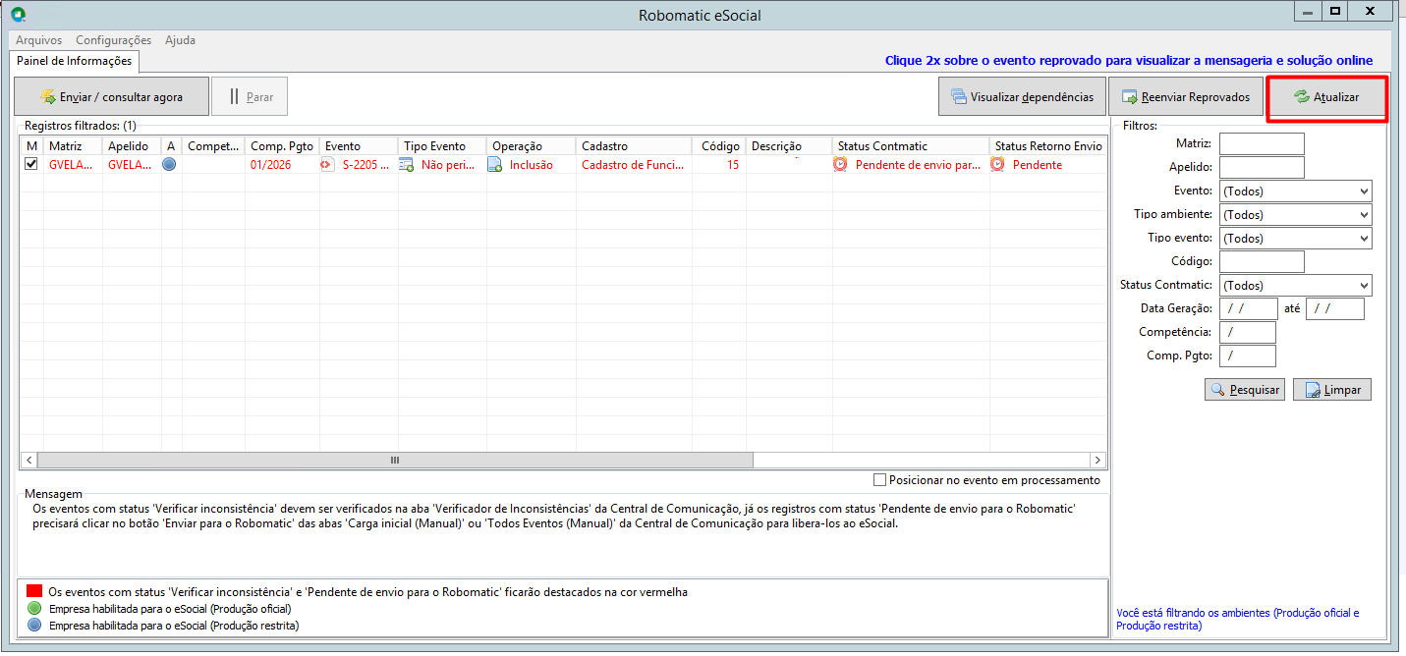The width and height of the screenshot is (1406, 656).
Task: Click the windows icon on Visualizar dependências
Action: click(x=958, y=97)
